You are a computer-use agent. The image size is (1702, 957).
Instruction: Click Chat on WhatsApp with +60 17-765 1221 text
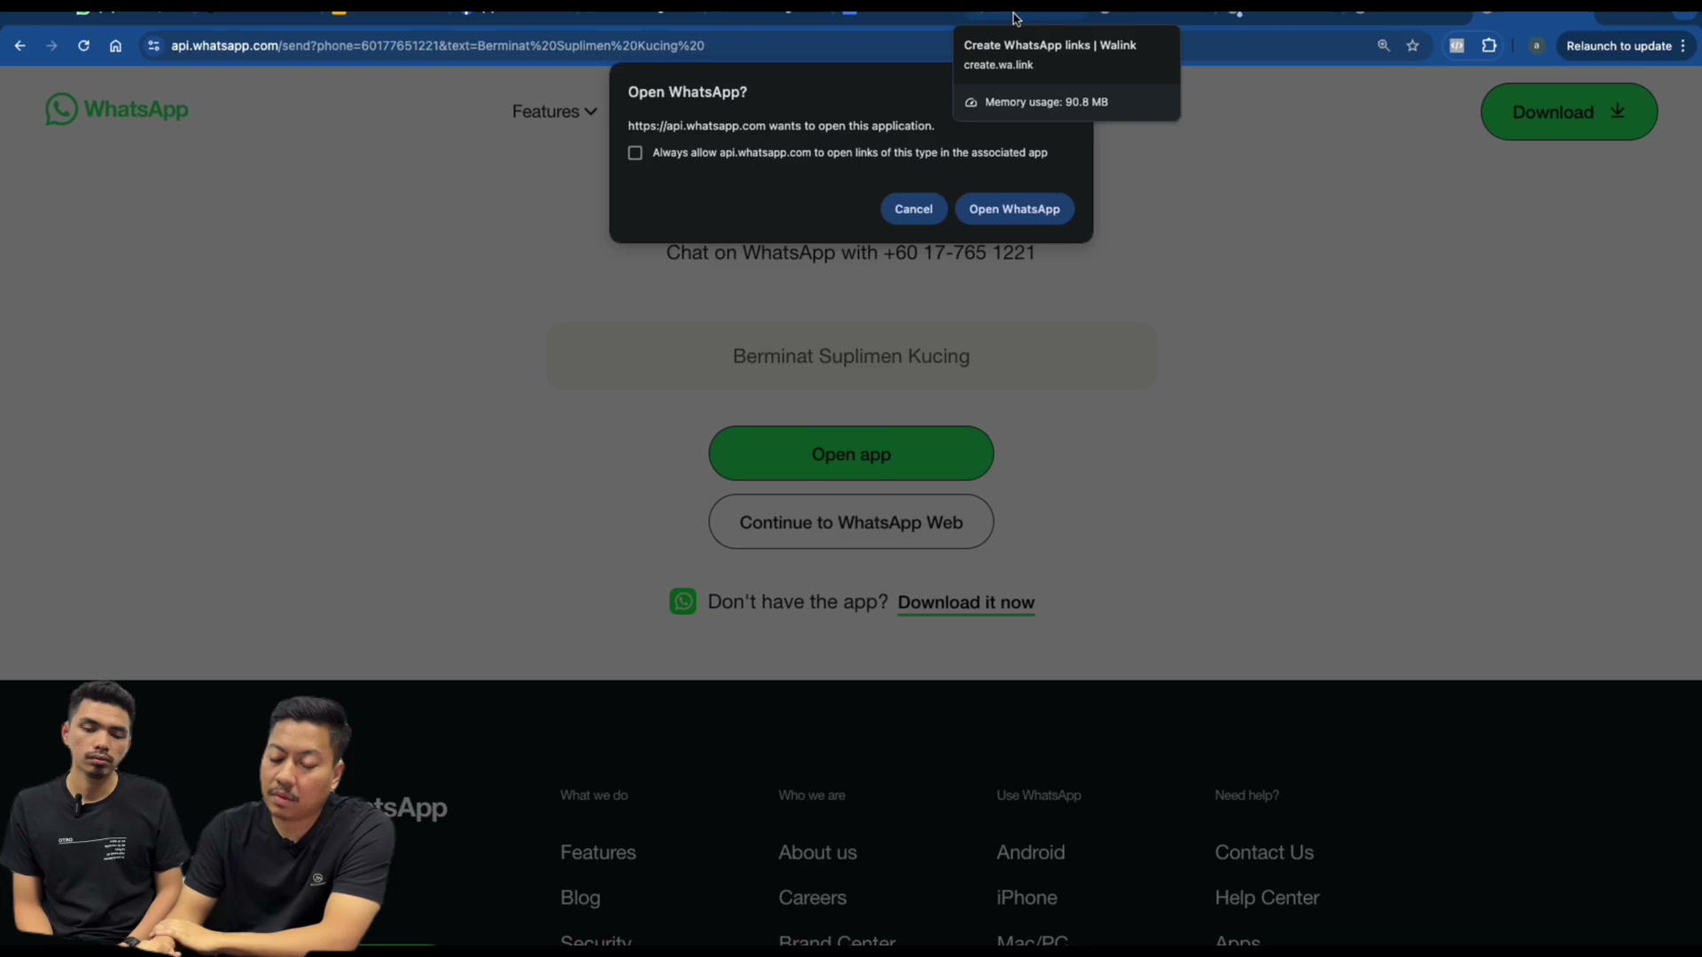point(851,253)
